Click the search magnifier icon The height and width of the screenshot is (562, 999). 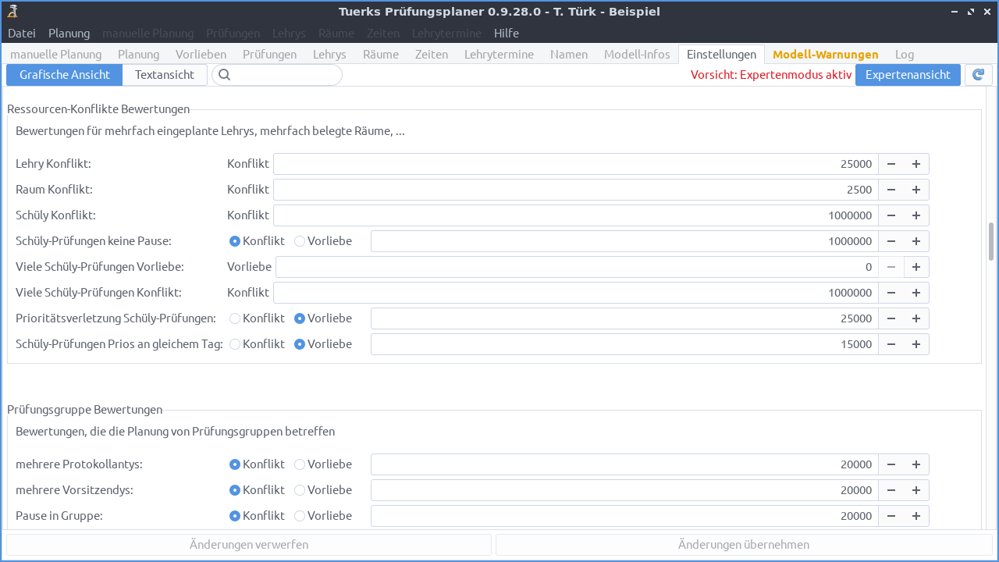(225, 74)
